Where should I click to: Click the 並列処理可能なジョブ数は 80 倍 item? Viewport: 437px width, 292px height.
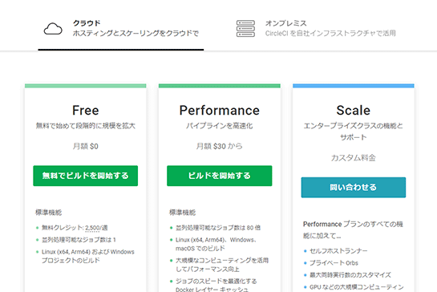(218, 228)
